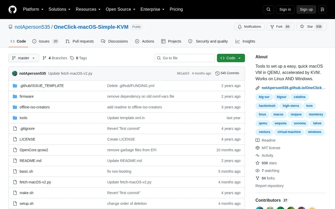Expand the Resources menu

88,9
